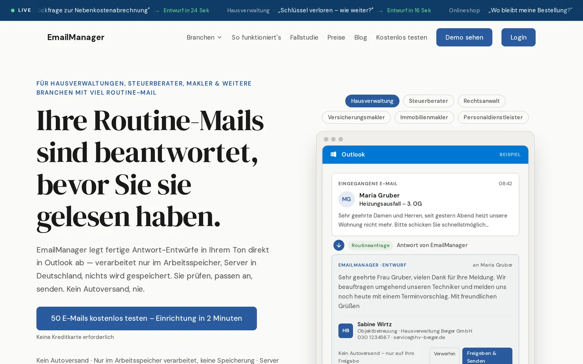Expand the Branchen dropdown chevron
Viewport: 583px width, 364px height.
click(220, 37)
